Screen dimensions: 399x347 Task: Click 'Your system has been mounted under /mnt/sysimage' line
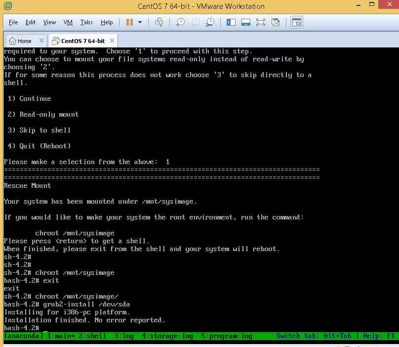point(100,201)
